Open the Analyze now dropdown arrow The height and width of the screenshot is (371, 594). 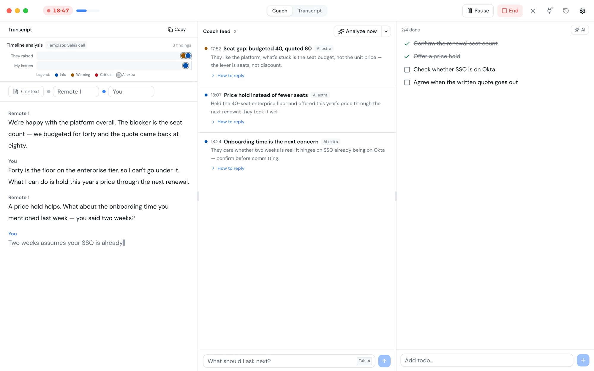click(x=386, y=31)
